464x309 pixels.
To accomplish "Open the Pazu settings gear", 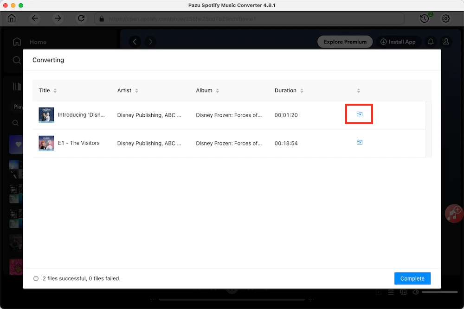I will (446, 18).
